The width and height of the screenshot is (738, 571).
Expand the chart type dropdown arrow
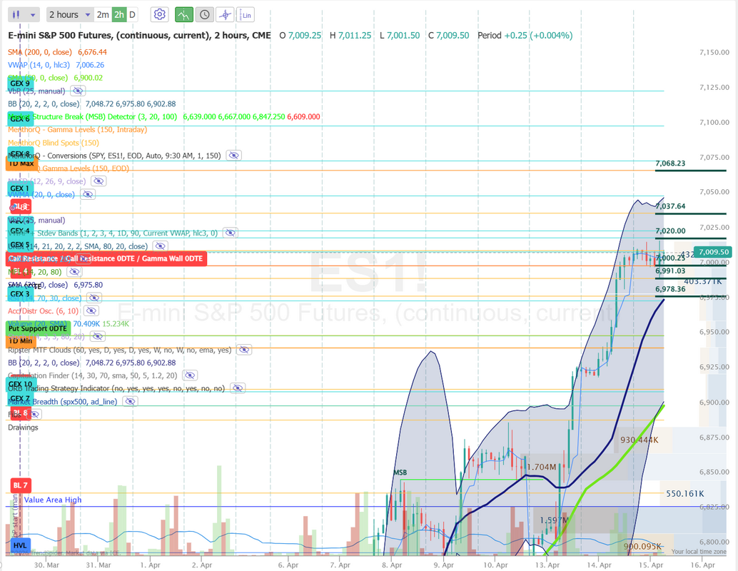pos(33,14)
